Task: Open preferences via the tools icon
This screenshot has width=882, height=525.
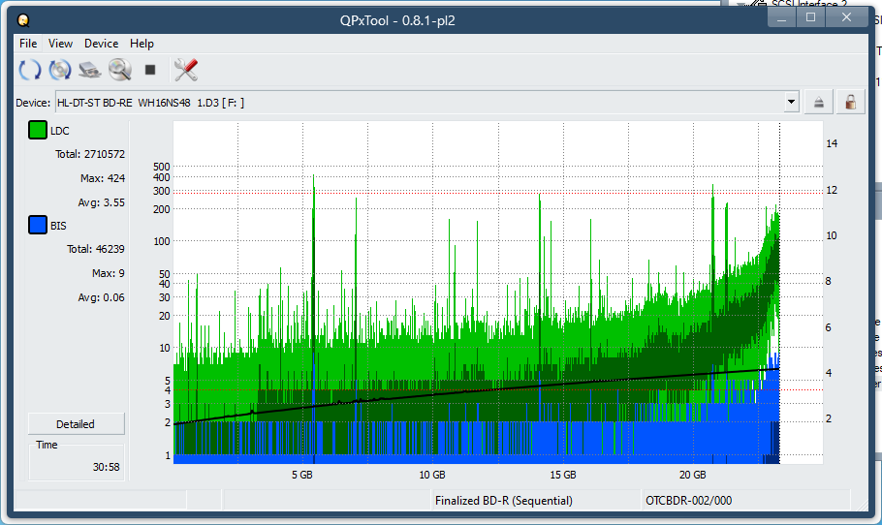Action: pyautogui.click(x=186, y=70)
